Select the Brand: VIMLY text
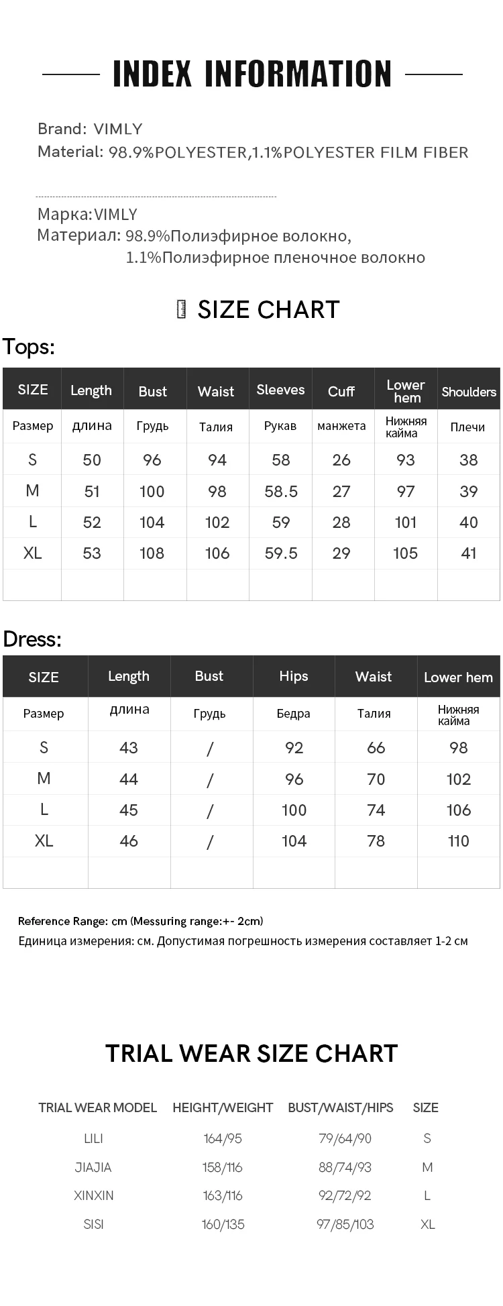 [90, 129]
